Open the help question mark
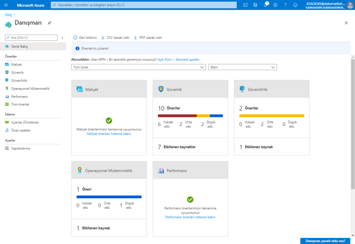This screenshot has width=355, height=244. pos(285,5)
